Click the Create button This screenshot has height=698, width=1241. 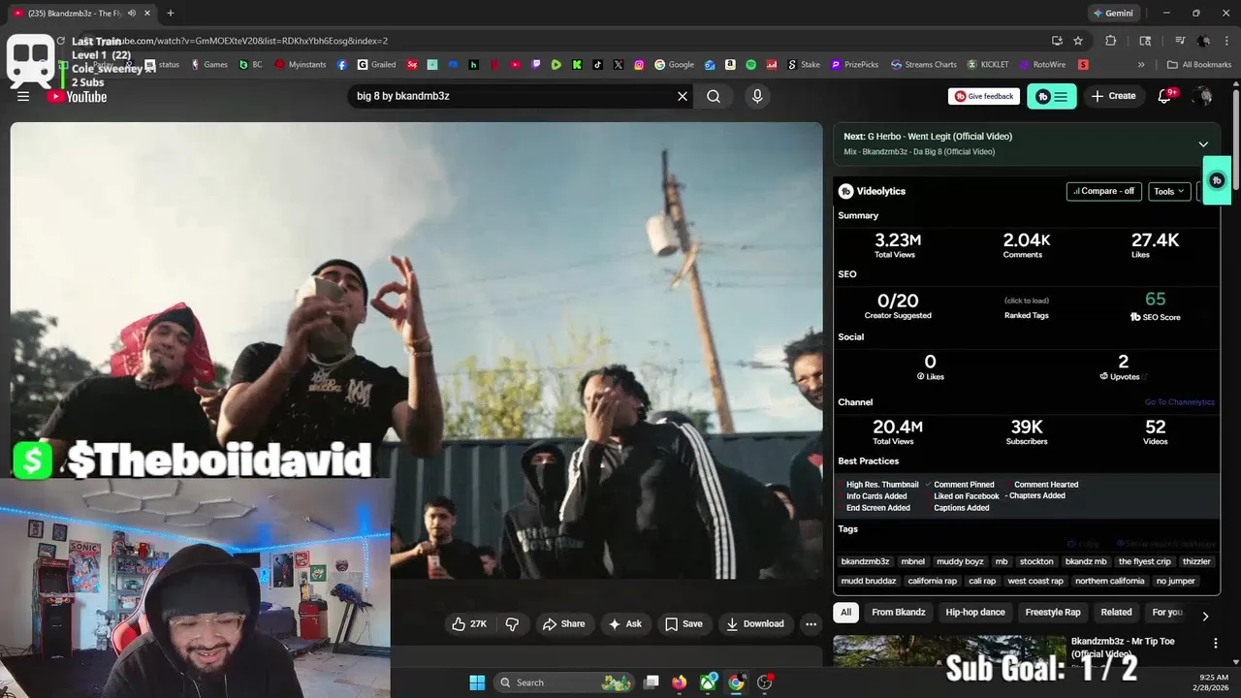pyautogui.click(x=1113, y=96)
